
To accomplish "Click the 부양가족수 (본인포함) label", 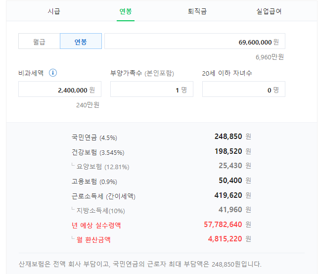I will click(x=142, y=73).
